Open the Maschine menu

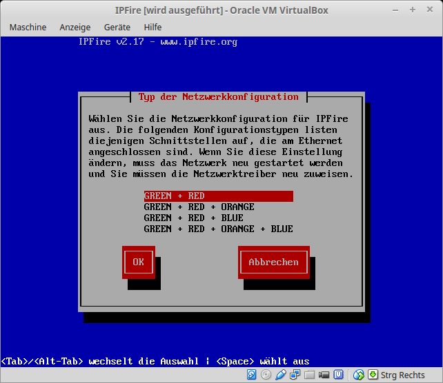[28, 28]
